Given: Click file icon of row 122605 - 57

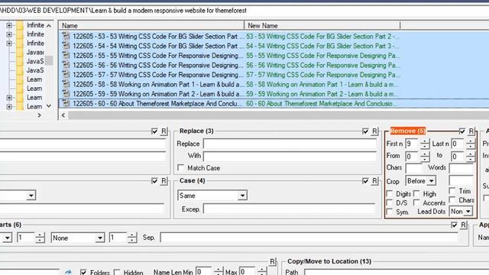Looking at the screenshot, I should click(66, 75).
